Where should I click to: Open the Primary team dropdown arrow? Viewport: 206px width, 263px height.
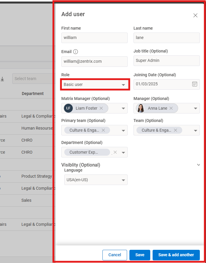124,130
